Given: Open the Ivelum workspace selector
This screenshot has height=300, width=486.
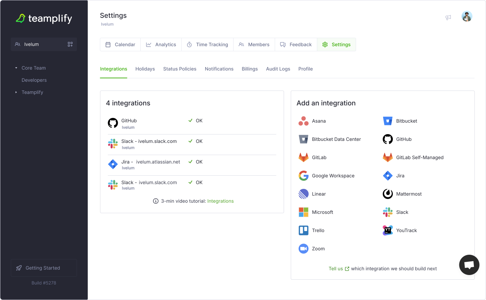Looking at the screenshot, I should 44,44.
